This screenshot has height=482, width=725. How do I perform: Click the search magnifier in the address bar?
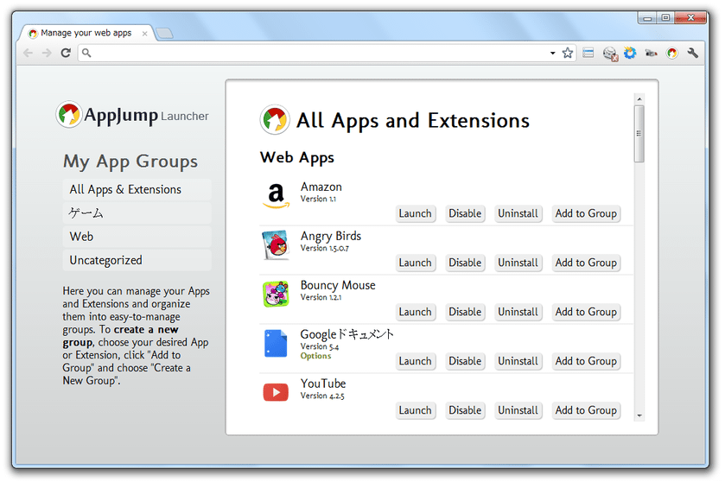tap(86, 53)
